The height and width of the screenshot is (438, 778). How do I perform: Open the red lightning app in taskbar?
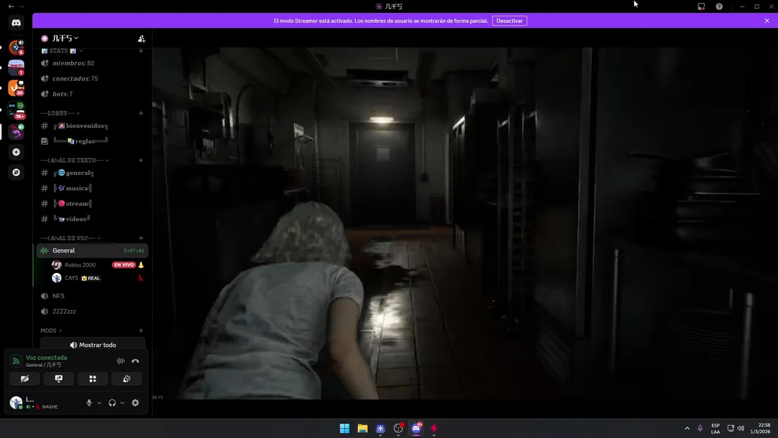434,428
